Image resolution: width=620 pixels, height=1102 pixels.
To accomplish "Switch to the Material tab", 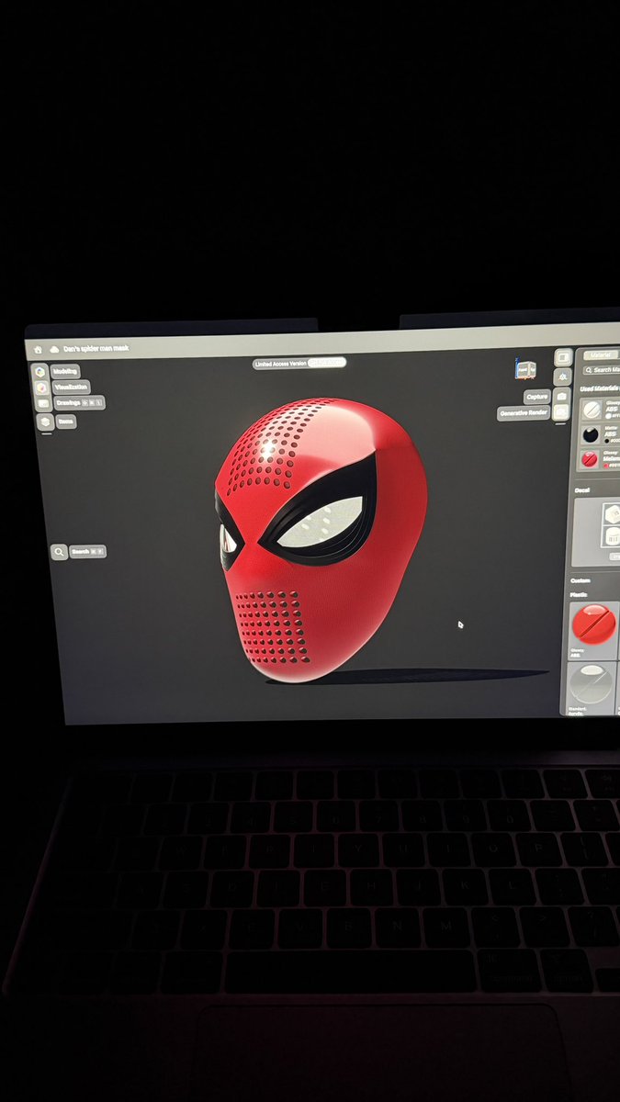I will 601,355.
